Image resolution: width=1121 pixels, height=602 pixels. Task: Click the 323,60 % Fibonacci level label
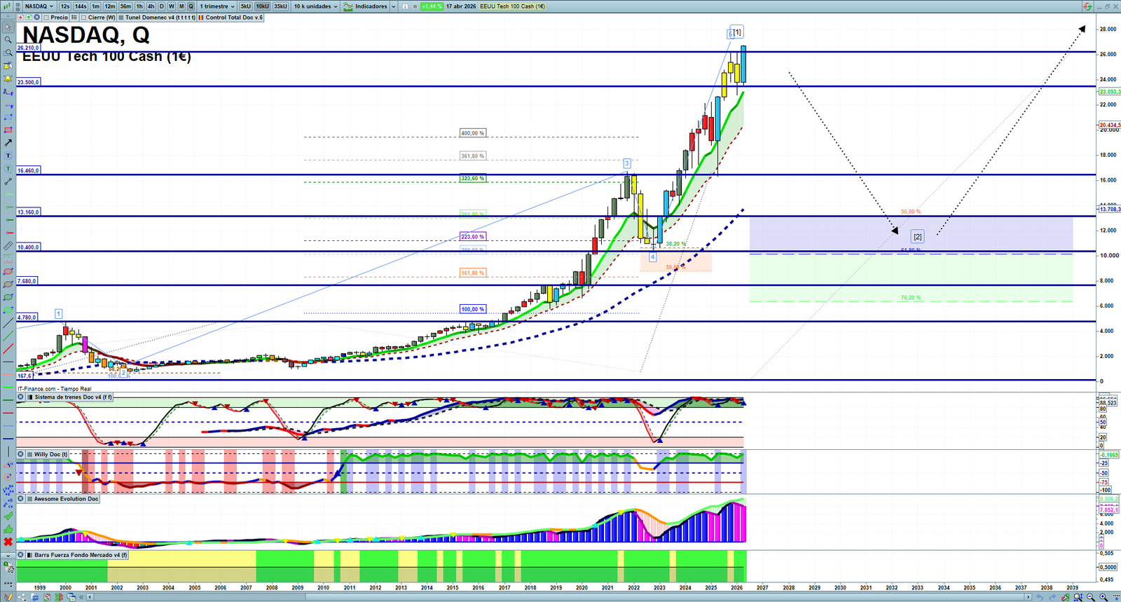point(472,179)
